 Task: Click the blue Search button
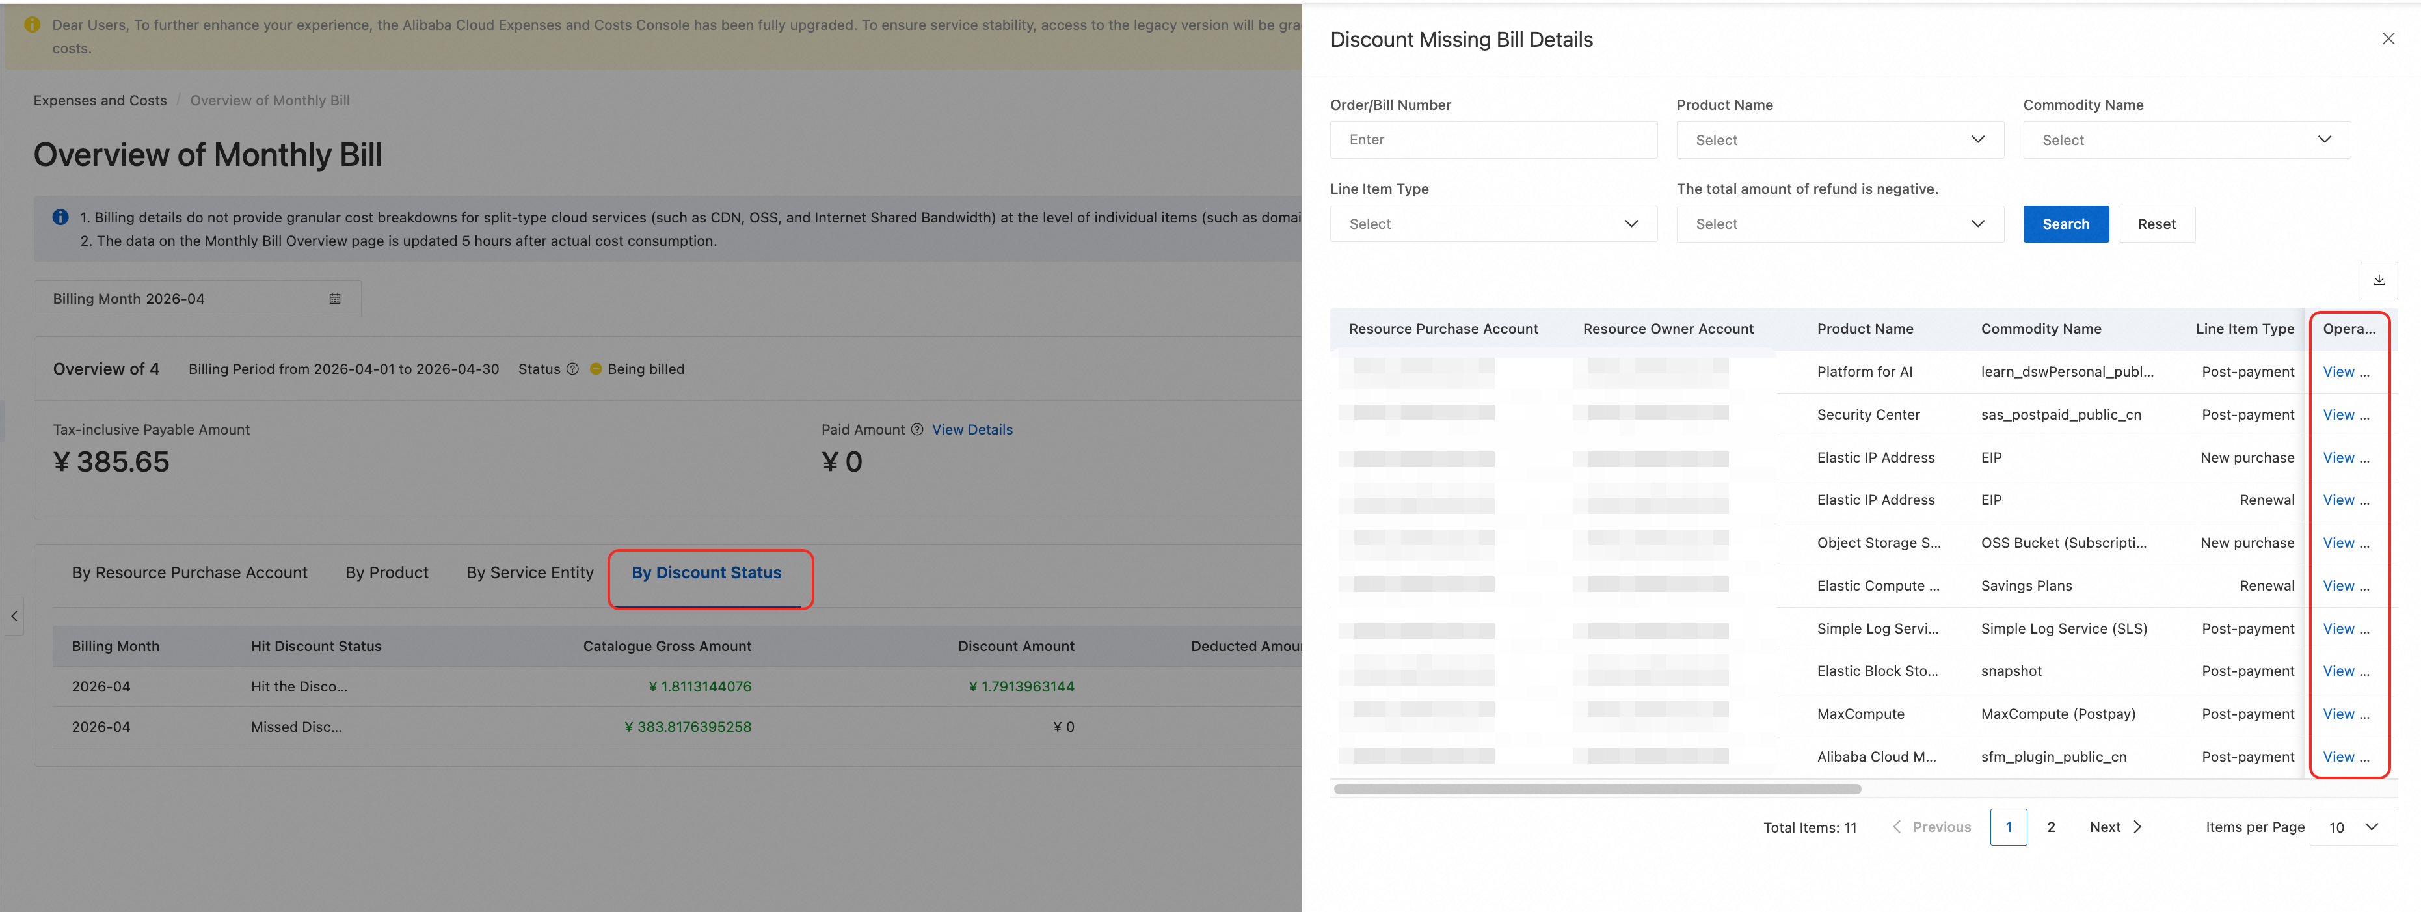pos(2065,224)
